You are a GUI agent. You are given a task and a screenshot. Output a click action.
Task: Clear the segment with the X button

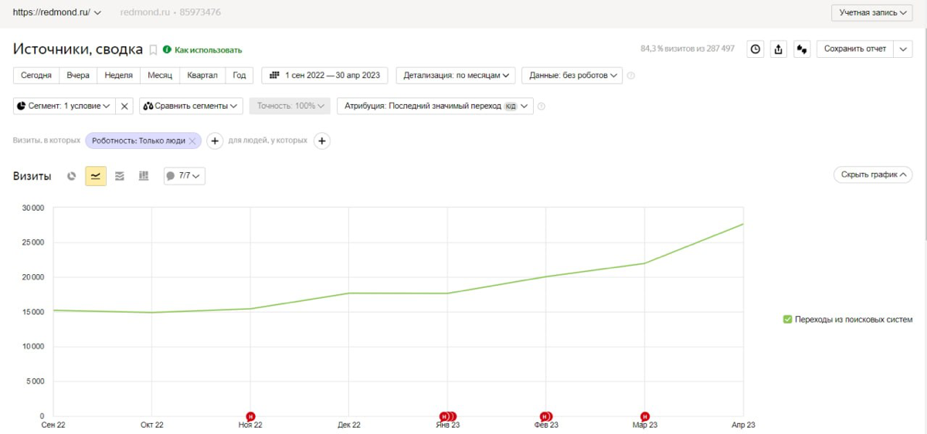click(x=124, y=106)
